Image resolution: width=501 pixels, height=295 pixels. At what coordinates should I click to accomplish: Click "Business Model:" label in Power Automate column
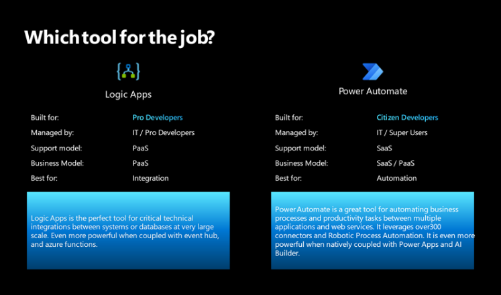[301, 163]
